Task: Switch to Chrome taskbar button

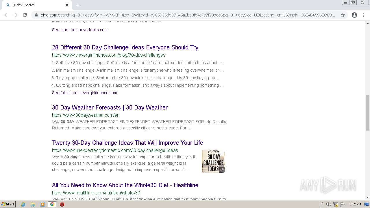Action: pyautogui.click(x=52, y=204)
